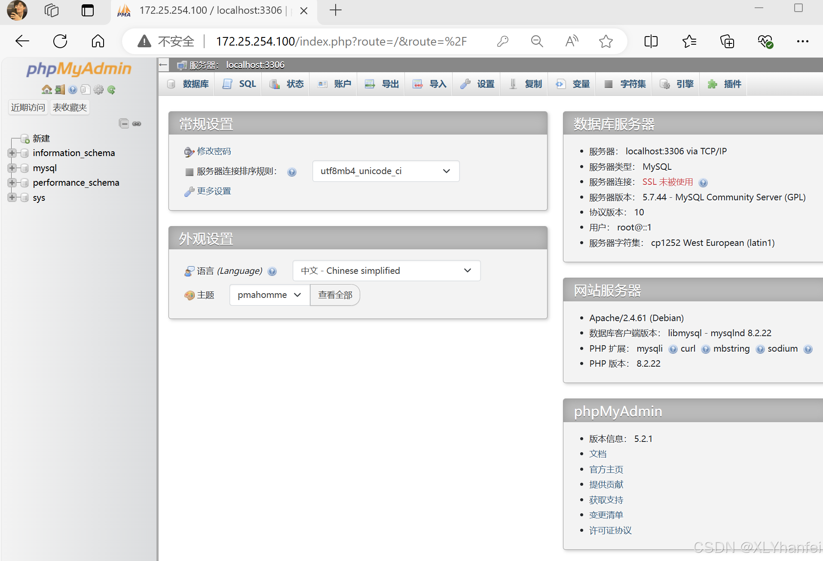Open help icon beside SSL 未被使用

[x=703, y=183]
